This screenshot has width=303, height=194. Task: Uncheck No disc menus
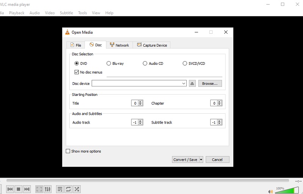77,72
